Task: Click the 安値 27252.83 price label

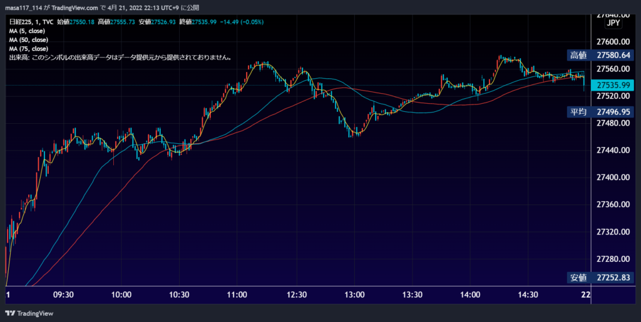Action: click(x=600, y=278)
